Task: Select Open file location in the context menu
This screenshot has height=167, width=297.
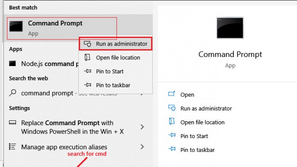Action: (x=118, y=58)
